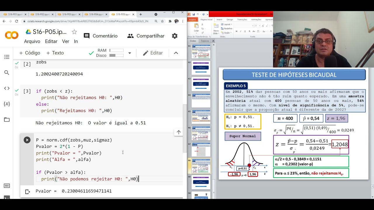Add a text cell with + Texto
Image resolution: width=374 pixels, height=210 pixels.
coord(55,53)
